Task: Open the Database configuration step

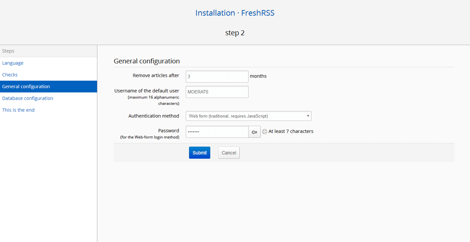Action: pos(27,98)
